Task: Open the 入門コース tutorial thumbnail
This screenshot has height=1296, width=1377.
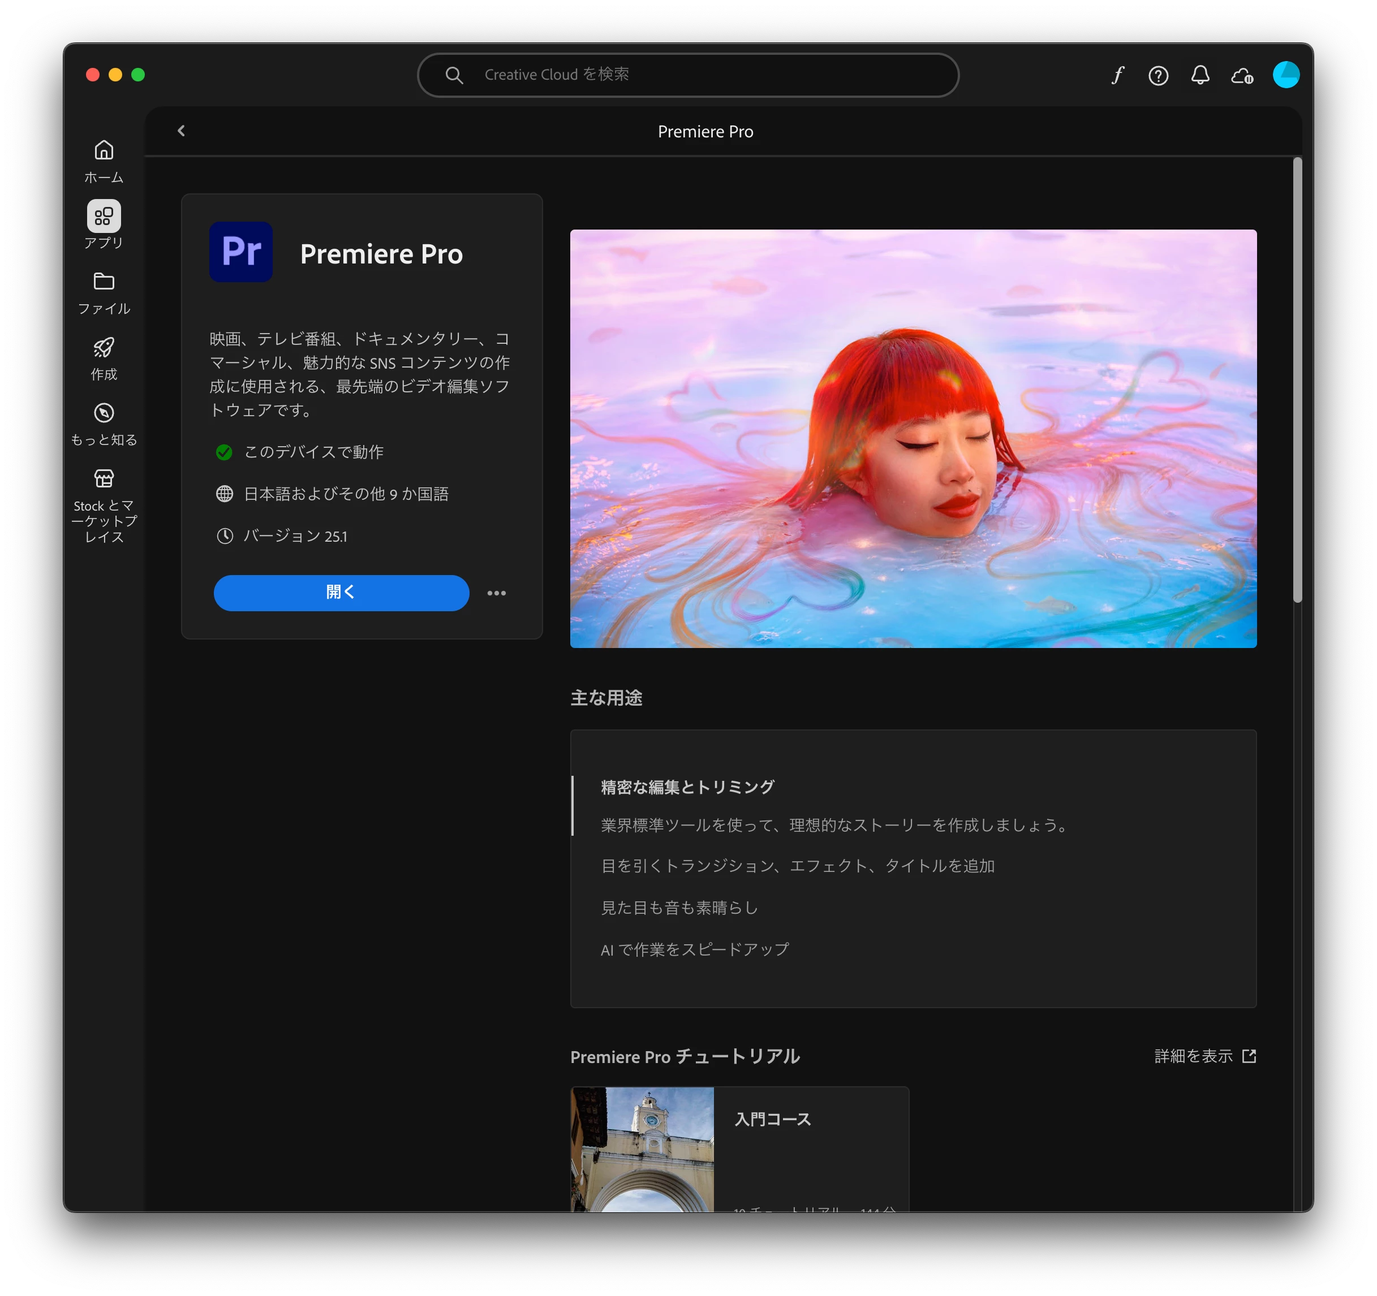Action: (x=642, y=1149)
